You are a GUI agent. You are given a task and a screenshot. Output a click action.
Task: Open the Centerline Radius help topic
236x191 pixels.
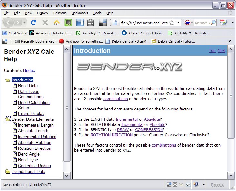pyautogui.click(x=34, y=166)
